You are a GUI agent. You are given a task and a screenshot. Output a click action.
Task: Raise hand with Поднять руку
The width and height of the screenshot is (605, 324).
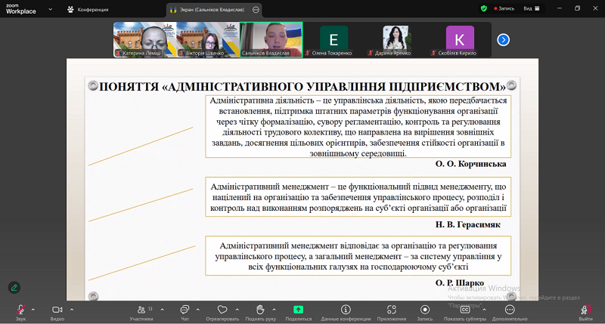[260, 313]
